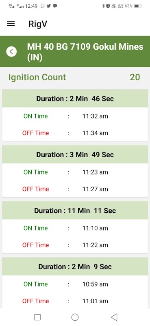Tap the Android home circle button

point(75,317)
